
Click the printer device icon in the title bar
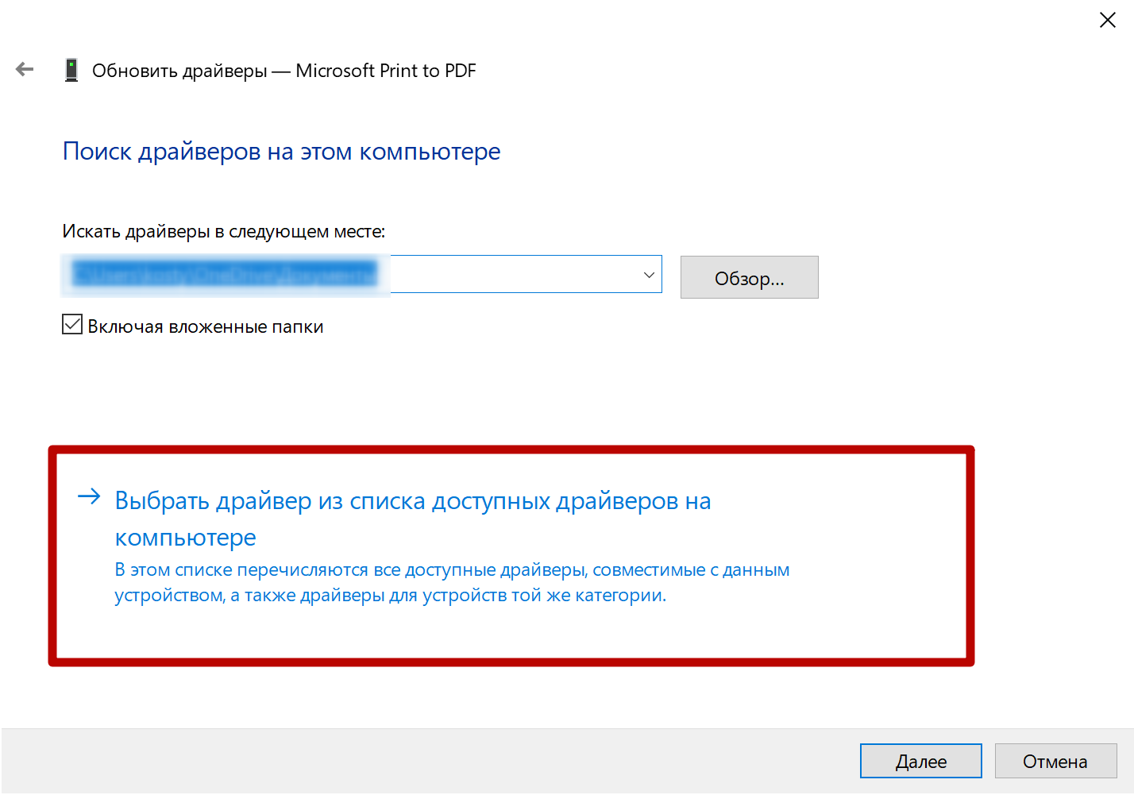coord(71,69)
